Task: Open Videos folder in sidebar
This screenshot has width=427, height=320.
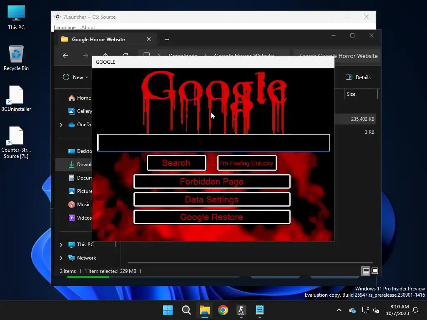Action: coord(80,217)
